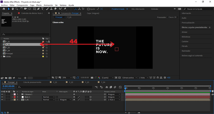Image resolution: width=214 pixels, height=114 pixels.
Task: Create a new composition from project panel
Action: click(10, 78)
